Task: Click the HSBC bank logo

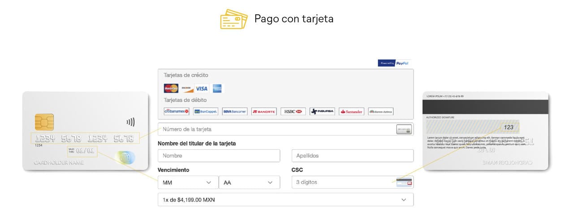Action: (x=293, y=111)
